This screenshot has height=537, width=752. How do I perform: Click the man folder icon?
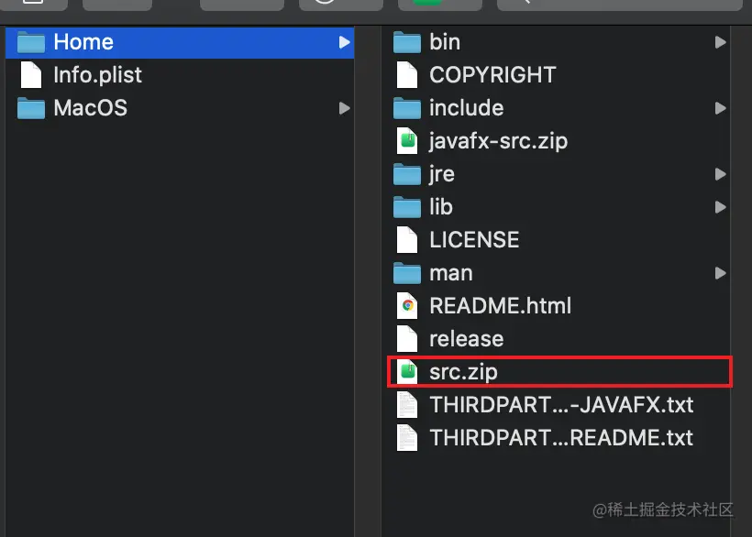pyautogui.click(x=406, y=273)
